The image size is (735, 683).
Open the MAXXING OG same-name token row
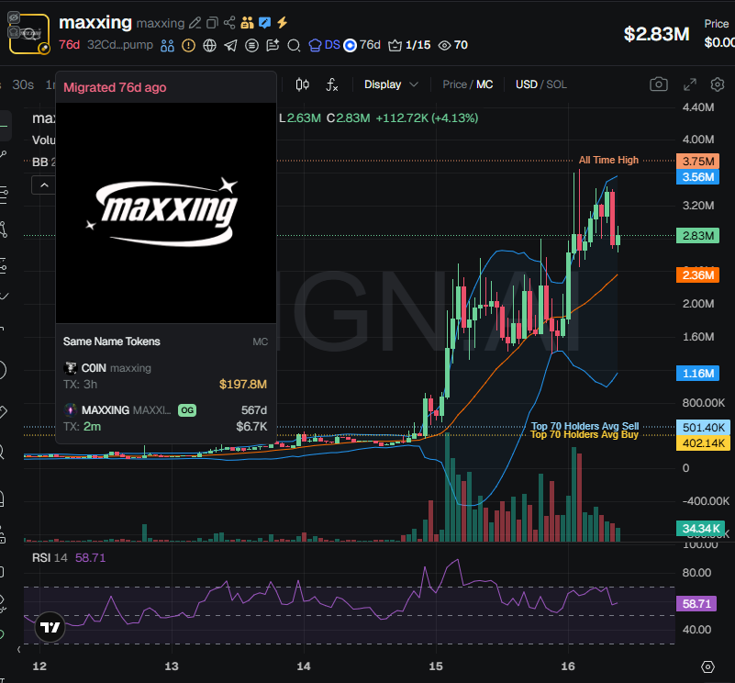pyautogui.click(x=165, y=418)
